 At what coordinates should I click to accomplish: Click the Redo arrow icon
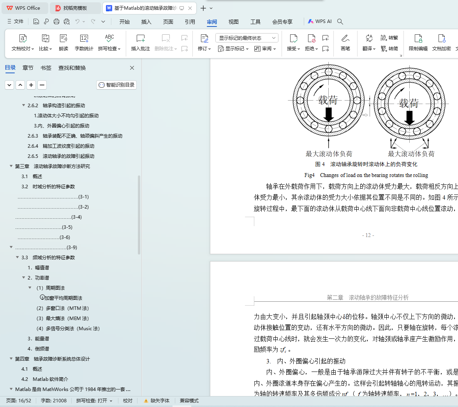(93, 21)
